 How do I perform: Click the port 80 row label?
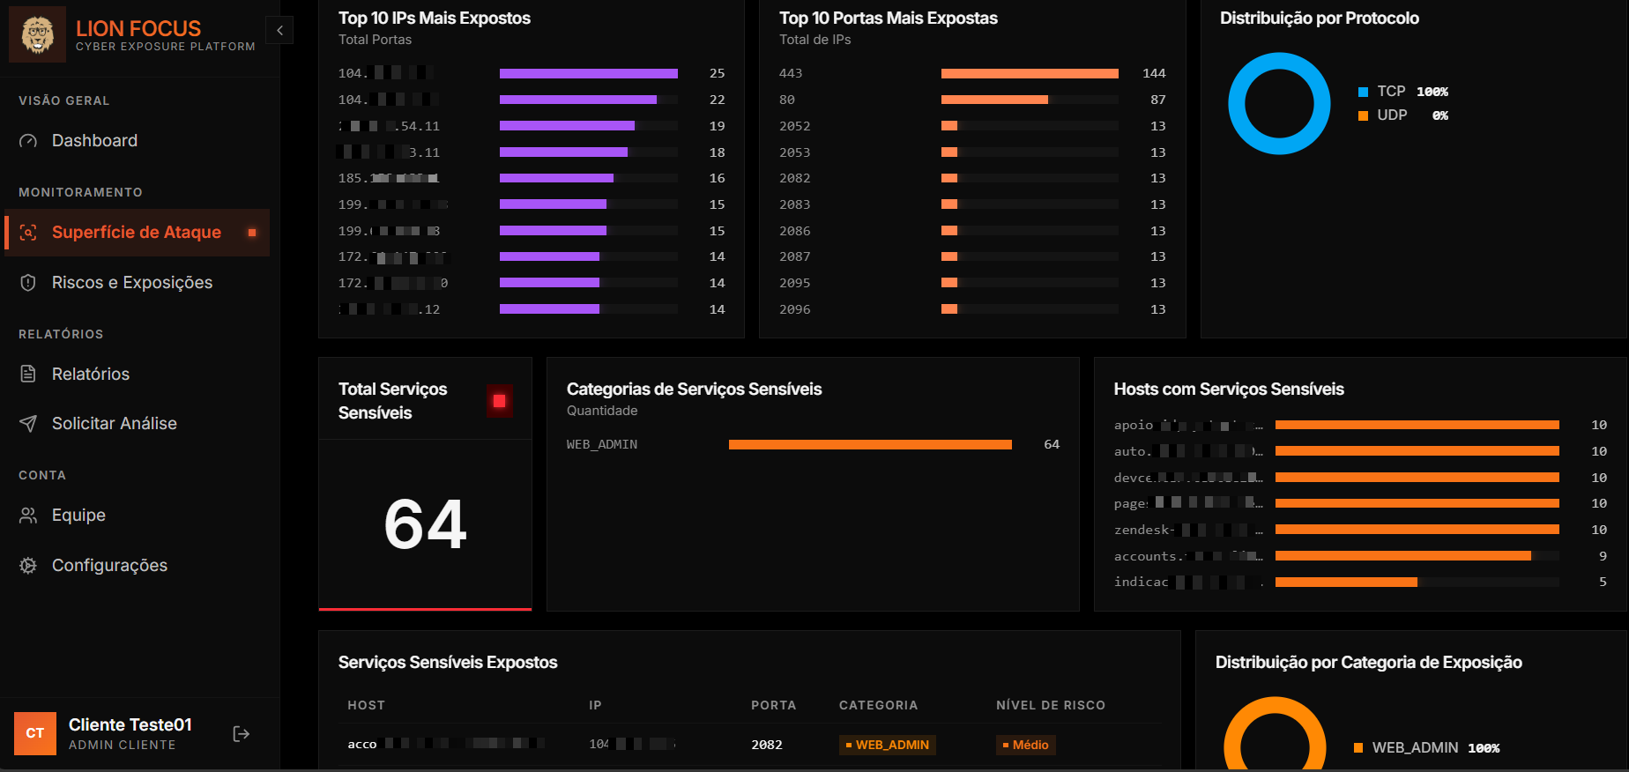click(787, 100)
